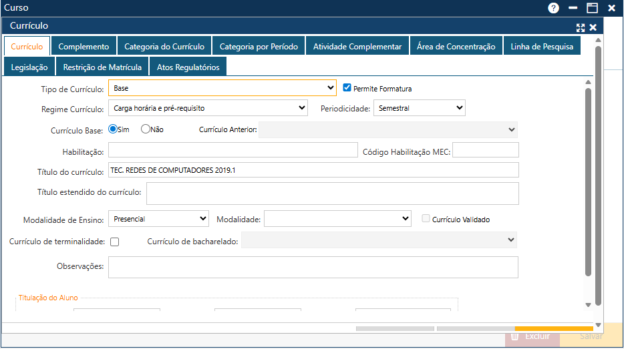Viewport: 624px width, 349px height.
Task: Toggle the Permite Formatura checkbox
Action: (x=347, y=88)
